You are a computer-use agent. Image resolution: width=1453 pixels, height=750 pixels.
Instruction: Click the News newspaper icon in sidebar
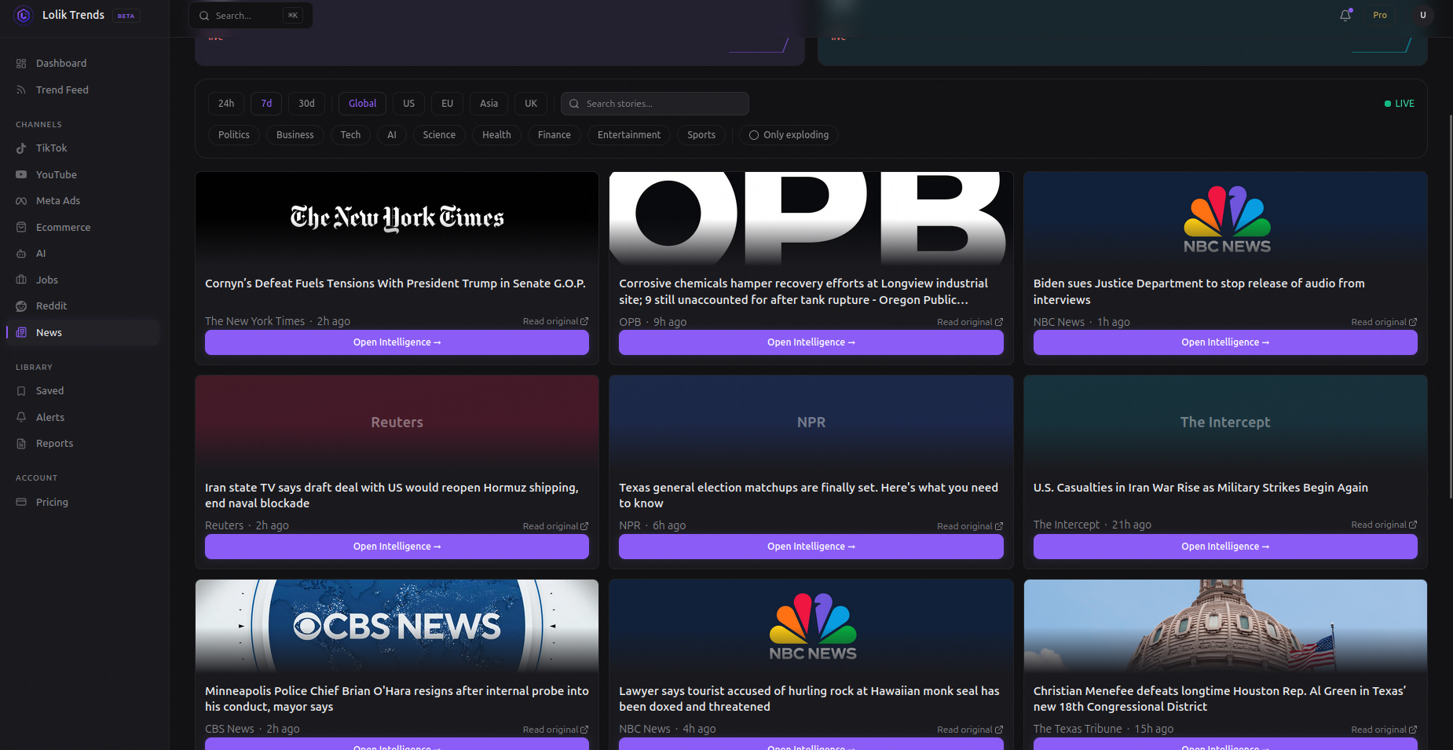point(21,333)
